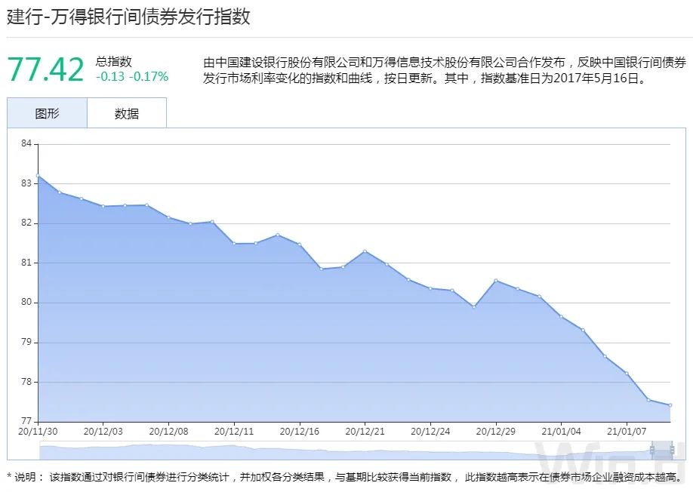Select the 总指数 label
Image resolution: width=693 pixels, height=492 pixels.
coord(113,61)
